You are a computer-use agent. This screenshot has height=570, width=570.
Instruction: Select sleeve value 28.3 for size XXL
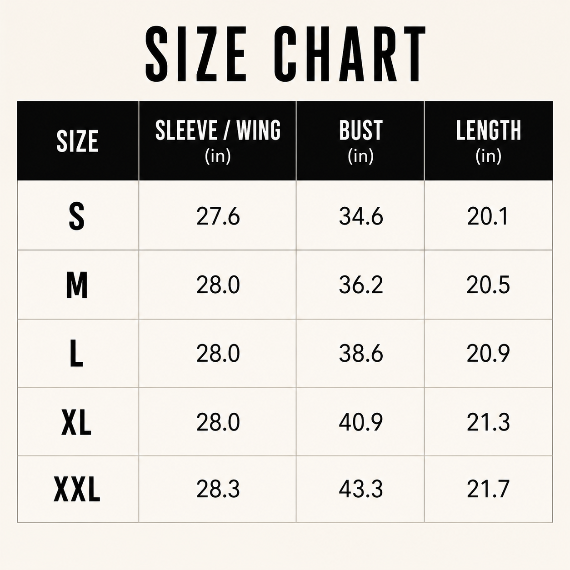pyautogui.click(x=218, y=489)
